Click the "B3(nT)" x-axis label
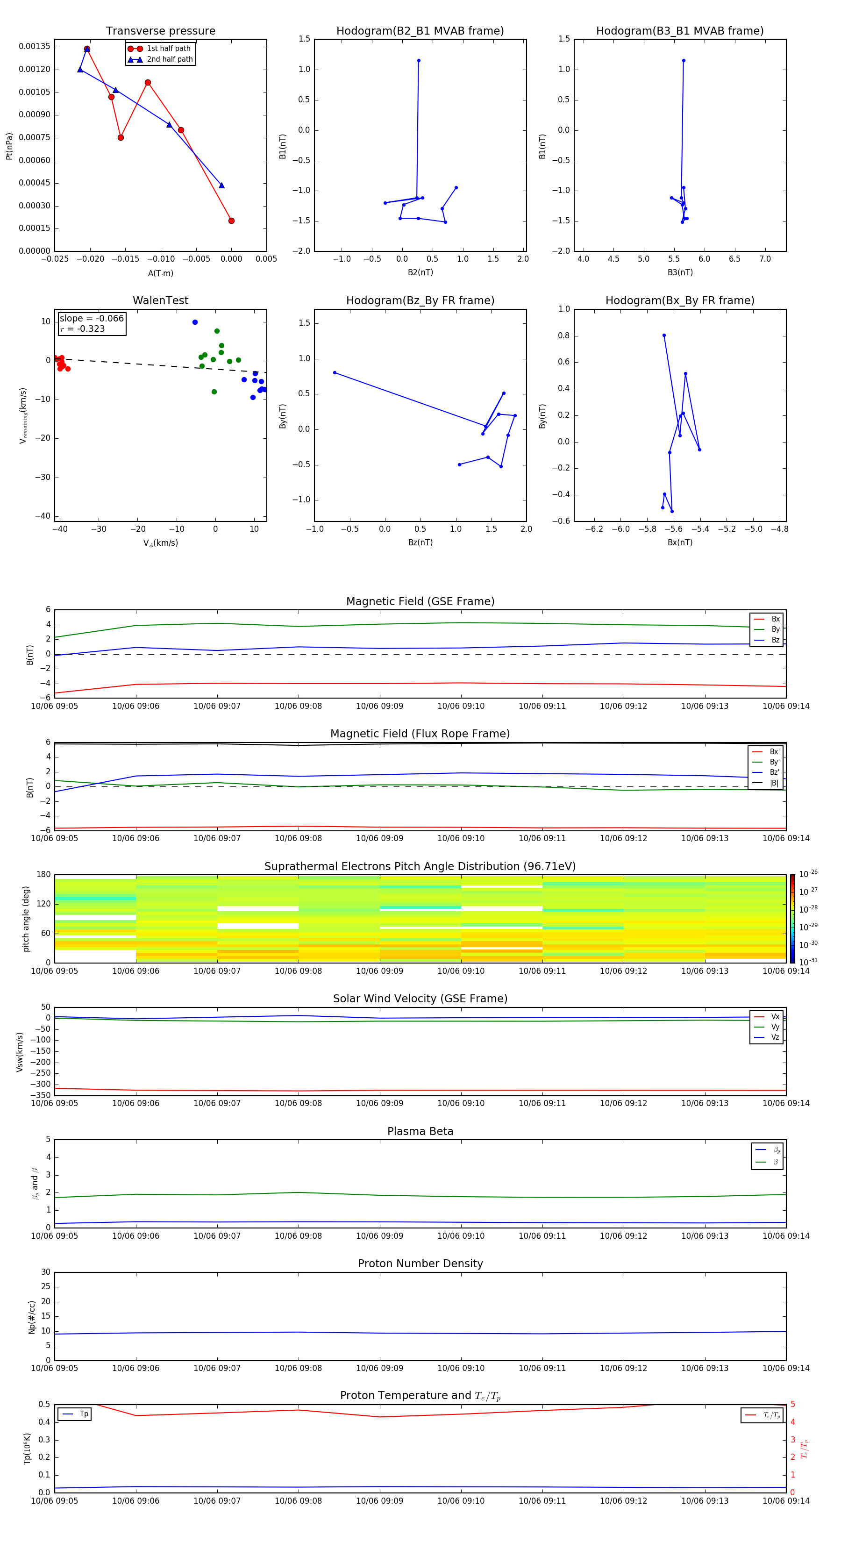 [680, 272]
